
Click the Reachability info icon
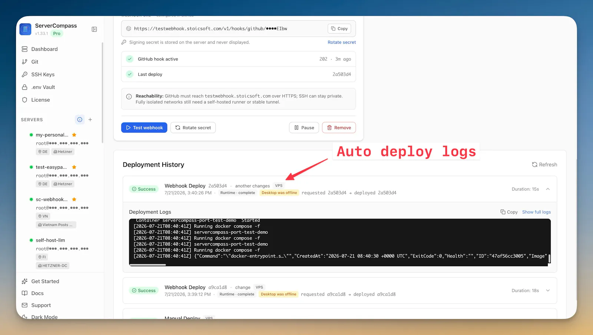coord(129,96)
